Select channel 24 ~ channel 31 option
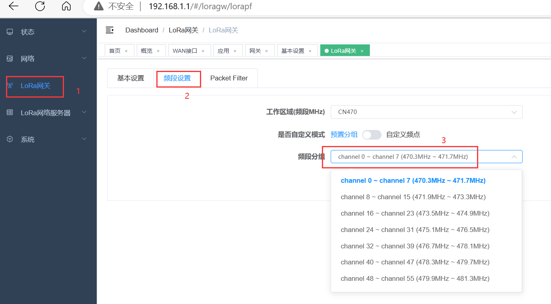 tap(426, 230)
